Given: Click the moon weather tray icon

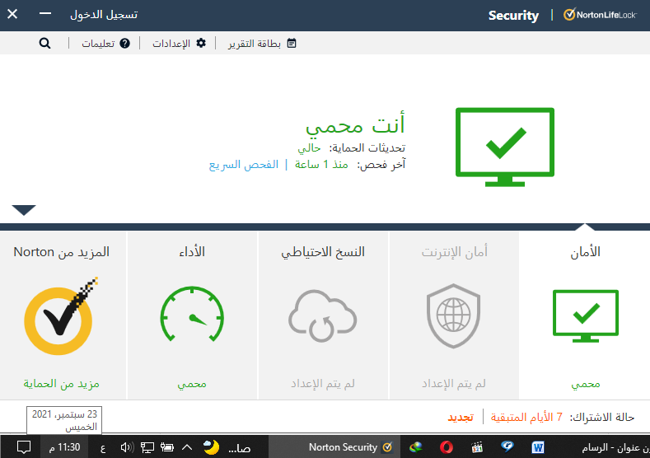Looking at the screenshot, I should pos(212,447).
